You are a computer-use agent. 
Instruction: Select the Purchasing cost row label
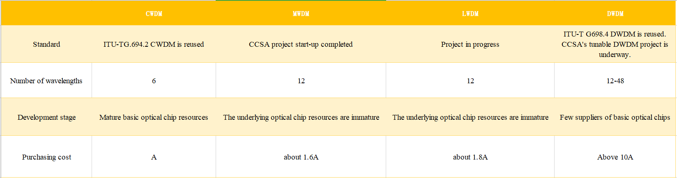46,157
